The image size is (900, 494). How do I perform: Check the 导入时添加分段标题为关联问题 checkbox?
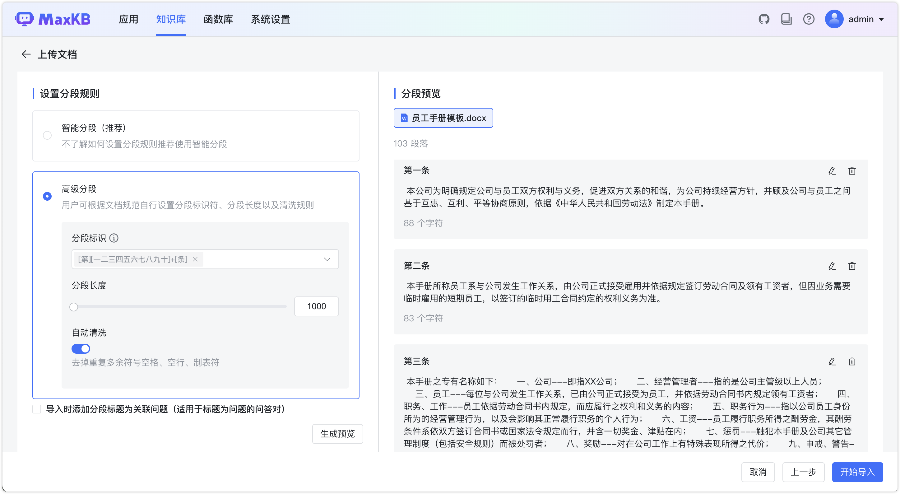(37, 409)
